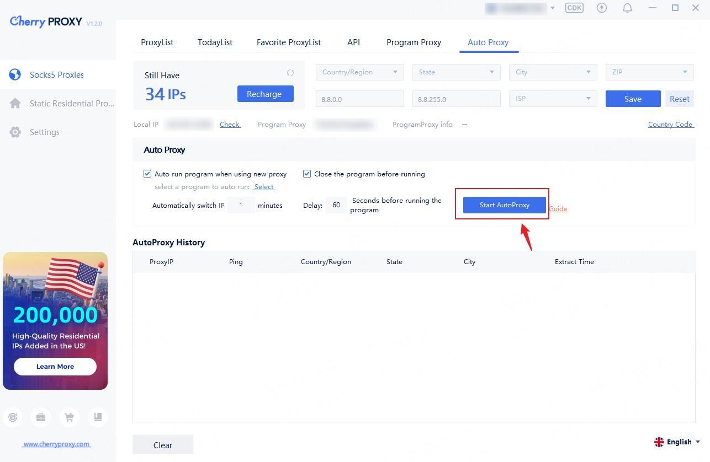Open the Program Proxy tab
Image resolution: width=710 pixels, height=462 pixels.
[414, 42]
